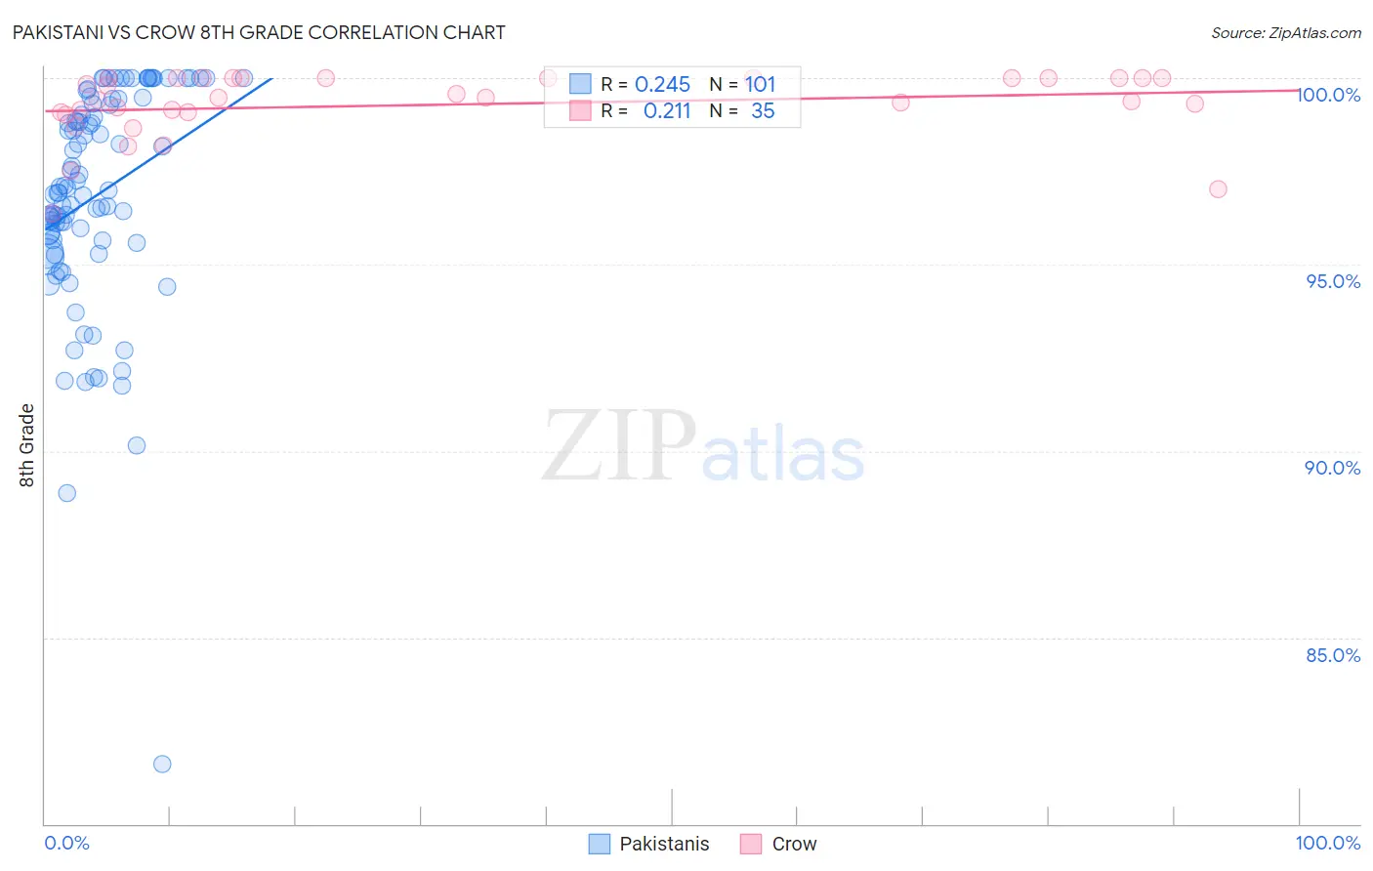Click the 85.0% y-axis tick label
Image resolution: width=1373 pixels, height=871 pixels.
1333,655
